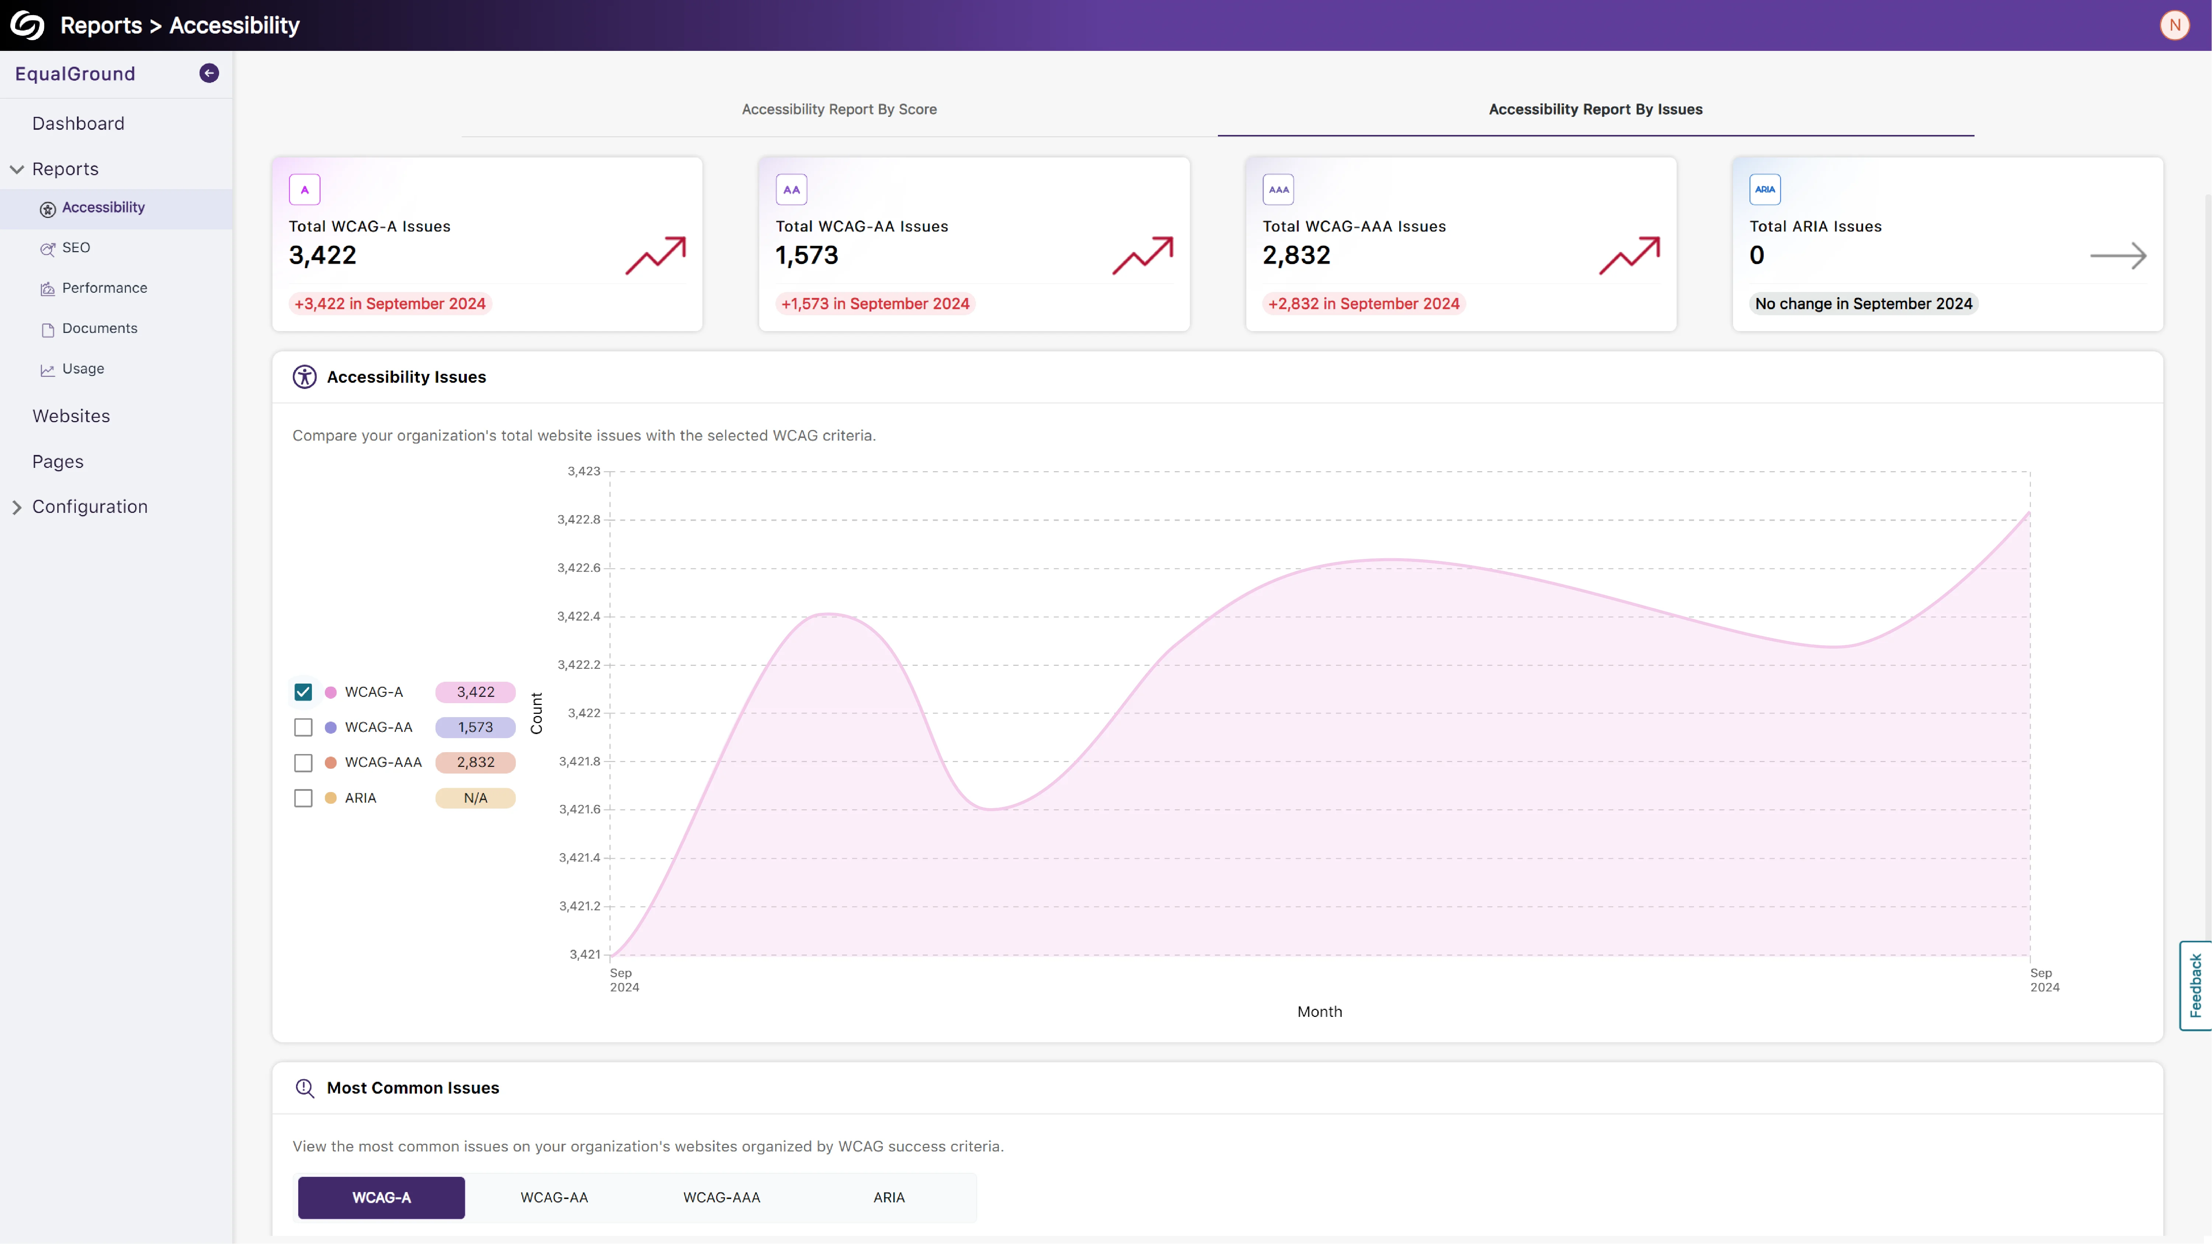Click the 3,422 WCAG-A legend value pill
The height and width of the screenshot is (1244, 2212).
point(476,692)
